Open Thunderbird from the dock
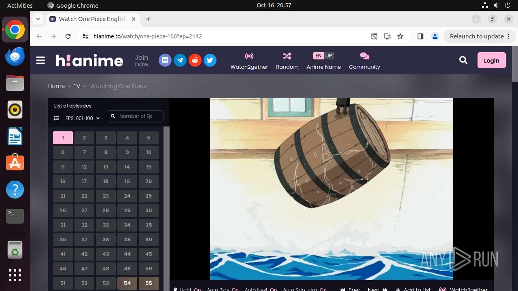The width and height of the screenshot is (518, 291). 15,57
